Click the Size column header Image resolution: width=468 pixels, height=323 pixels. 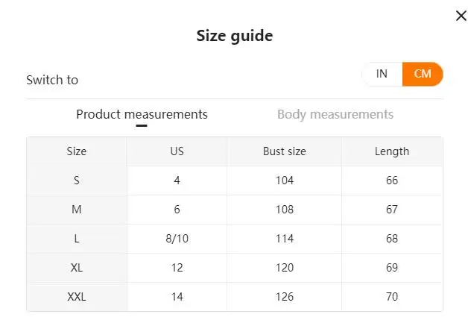tap(77, 151)
